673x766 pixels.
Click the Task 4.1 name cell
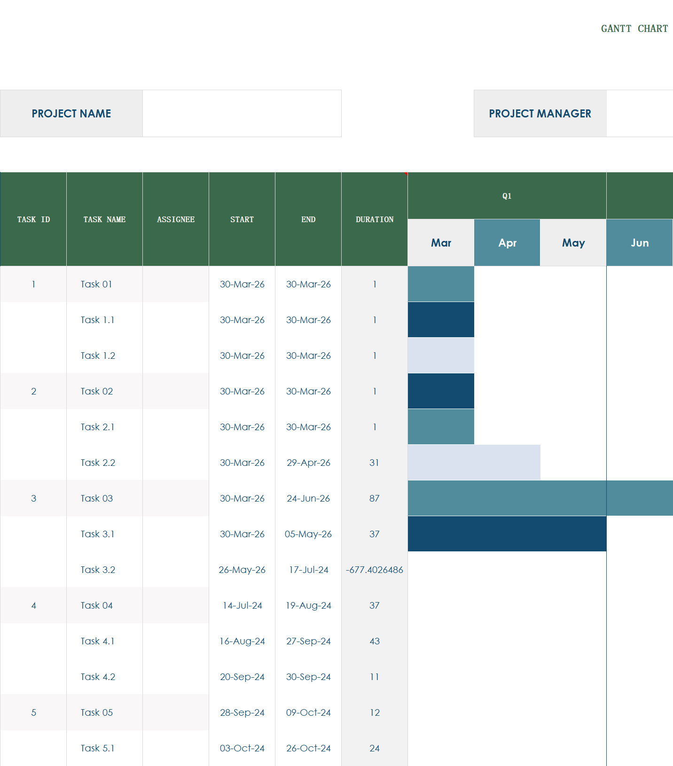pyautogui.click(x=104, y=641)
